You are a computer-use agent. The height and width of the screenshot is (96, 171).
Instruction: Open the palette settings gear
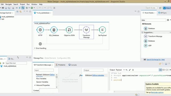point(168,20)
